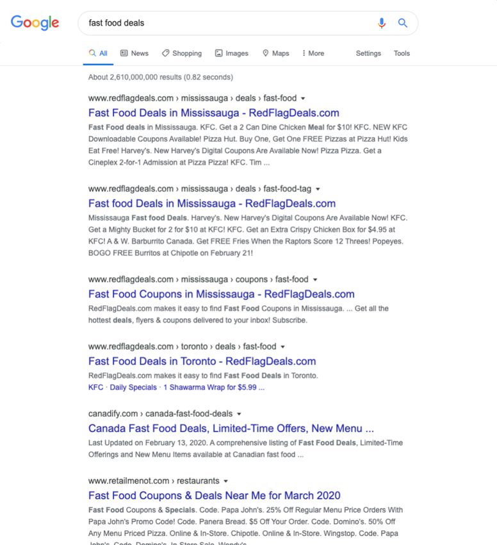Image resolution: width=497 pixels, height=545 pixels.
Task: Click the Tools button
Action: [x=402, y=53]
